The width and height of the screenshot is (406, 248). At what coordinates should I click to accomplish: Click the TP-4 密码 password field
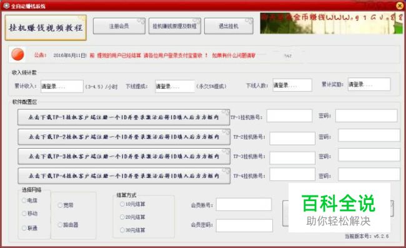(x=369, y=174)
